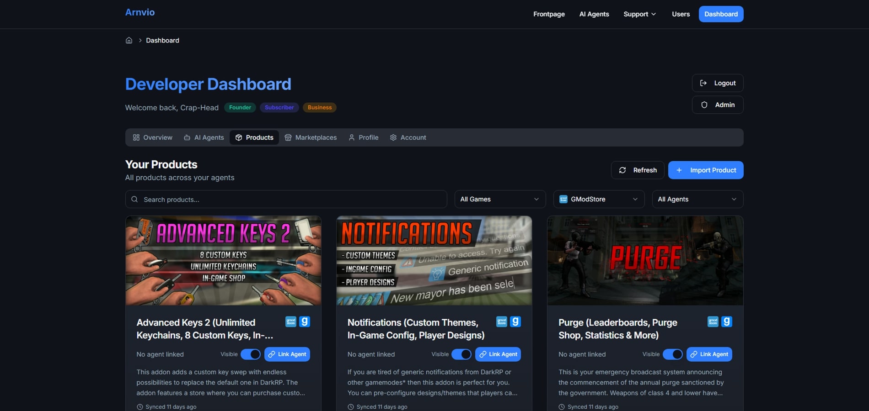Click the Garry's Mod icon on Notifications card
The width and height of the screenshot is (869, 411).
(x=515, y=321)
